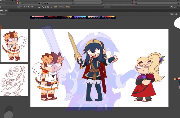Step forward one frame
The width and height of the screenshot is (180, 118).
(x=29, y=7)
